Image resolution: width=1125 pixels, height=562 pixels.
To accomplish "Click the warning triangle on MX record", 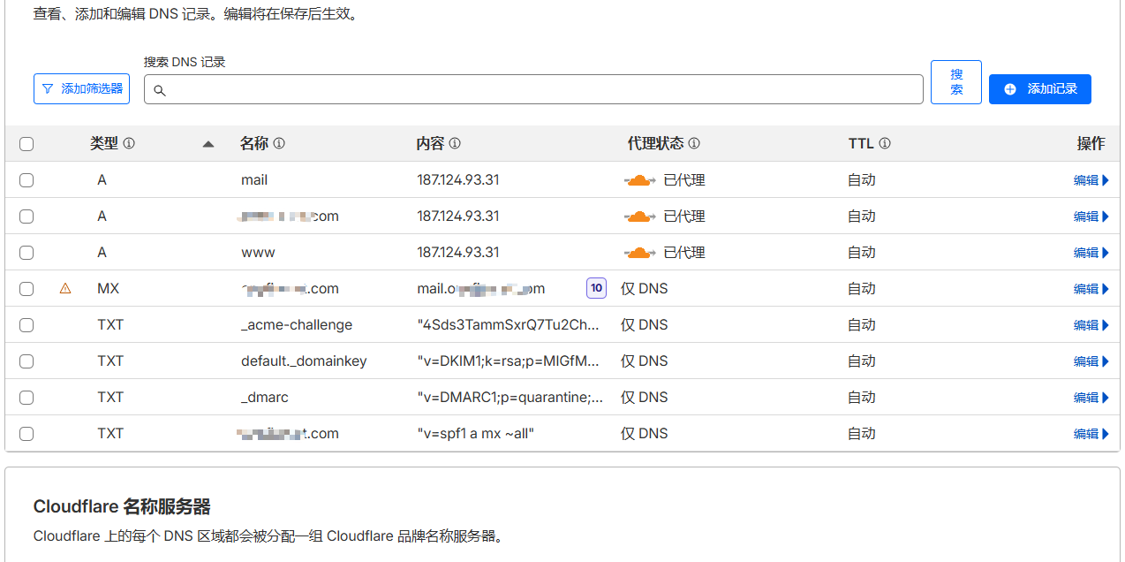I will click(x=64, y=288).
